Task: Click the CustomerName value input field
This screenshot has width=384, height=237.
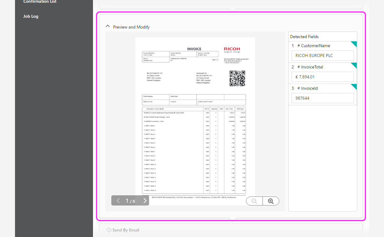Action: [x=322, y=55]
